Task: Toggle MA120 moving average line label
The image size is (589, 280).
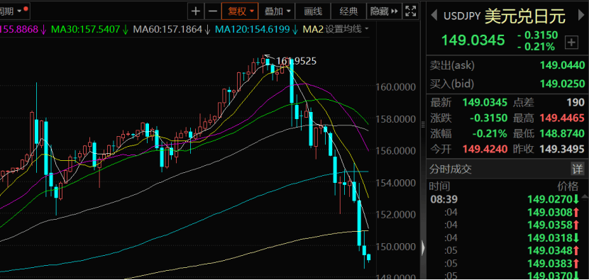Action: point(257,29)
